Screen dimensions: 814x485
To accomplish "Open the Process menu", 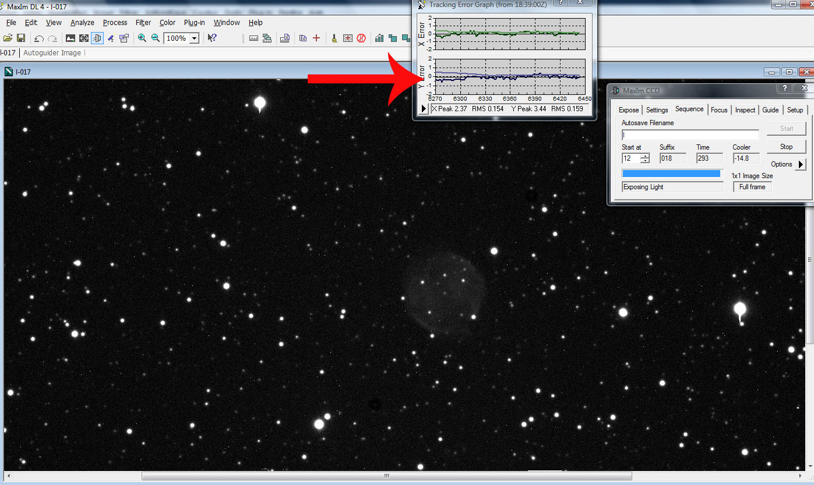I will point(115,23).
